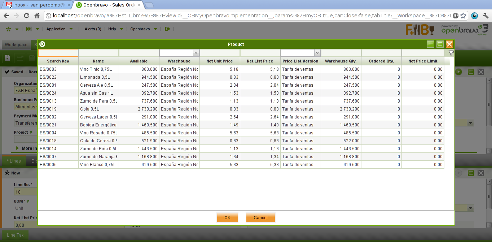Open the Price List Version filter dropdown

click(317, 53)
